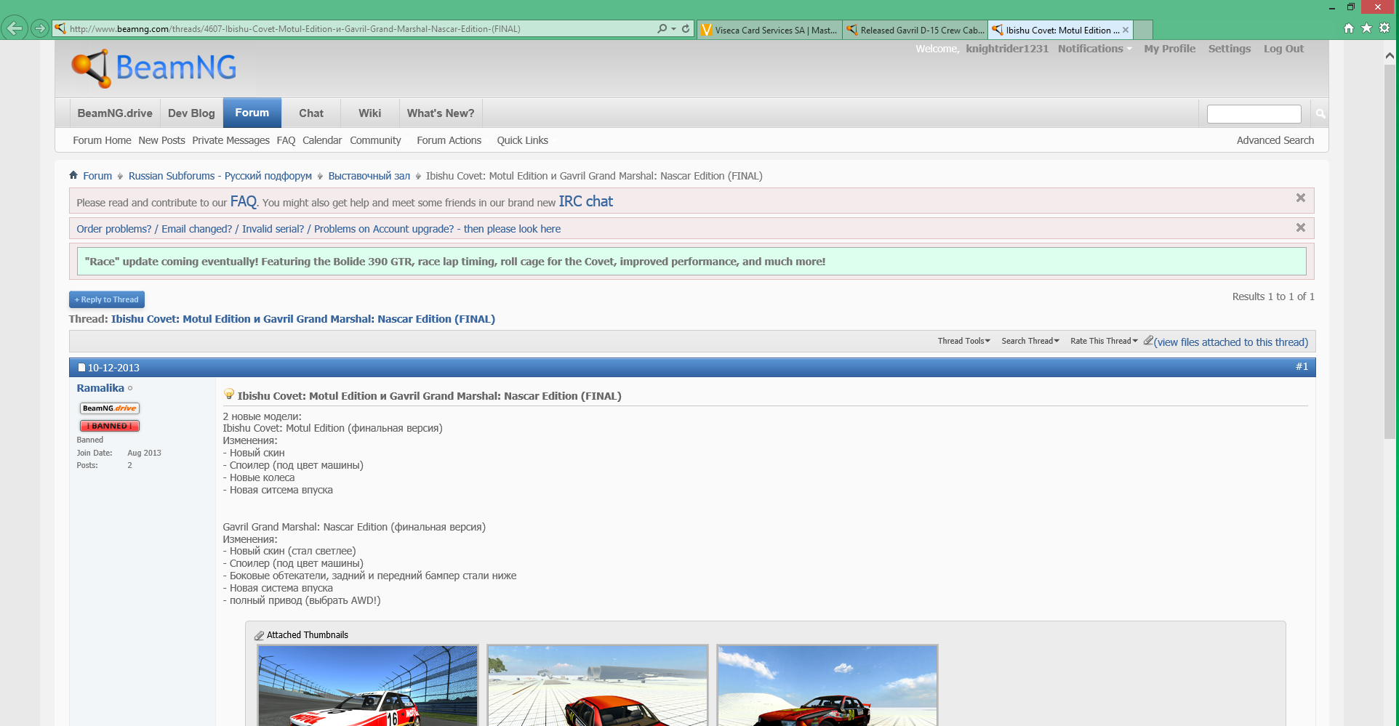
Task: Open a new blank browser tab
Action: (1143, 30)
